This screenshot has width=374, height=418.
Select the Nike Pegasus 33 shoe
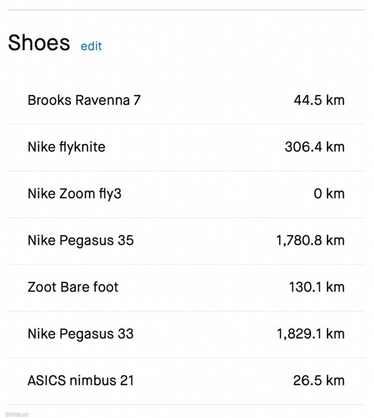coord(81,334)
